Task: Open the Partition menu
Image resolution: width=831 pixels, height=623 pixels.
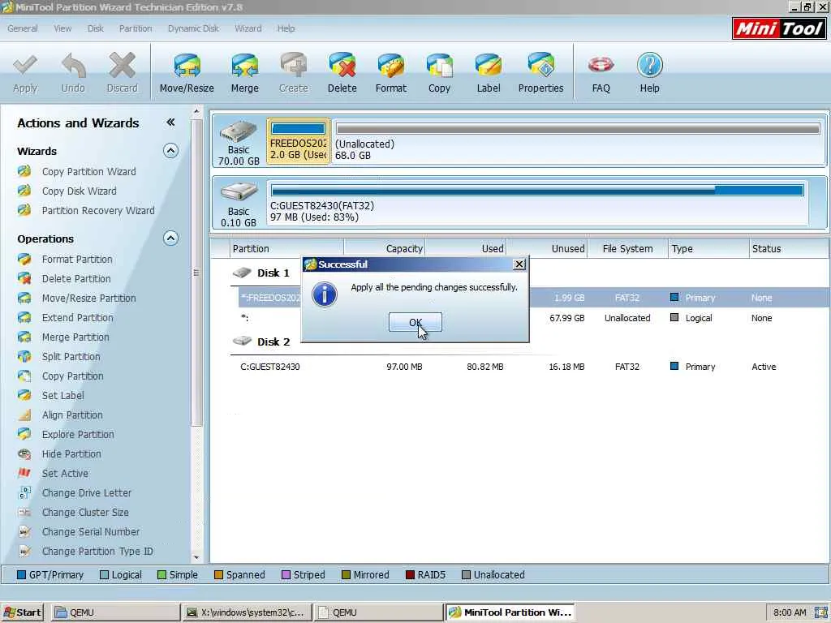Action: [x=136, y=28]
